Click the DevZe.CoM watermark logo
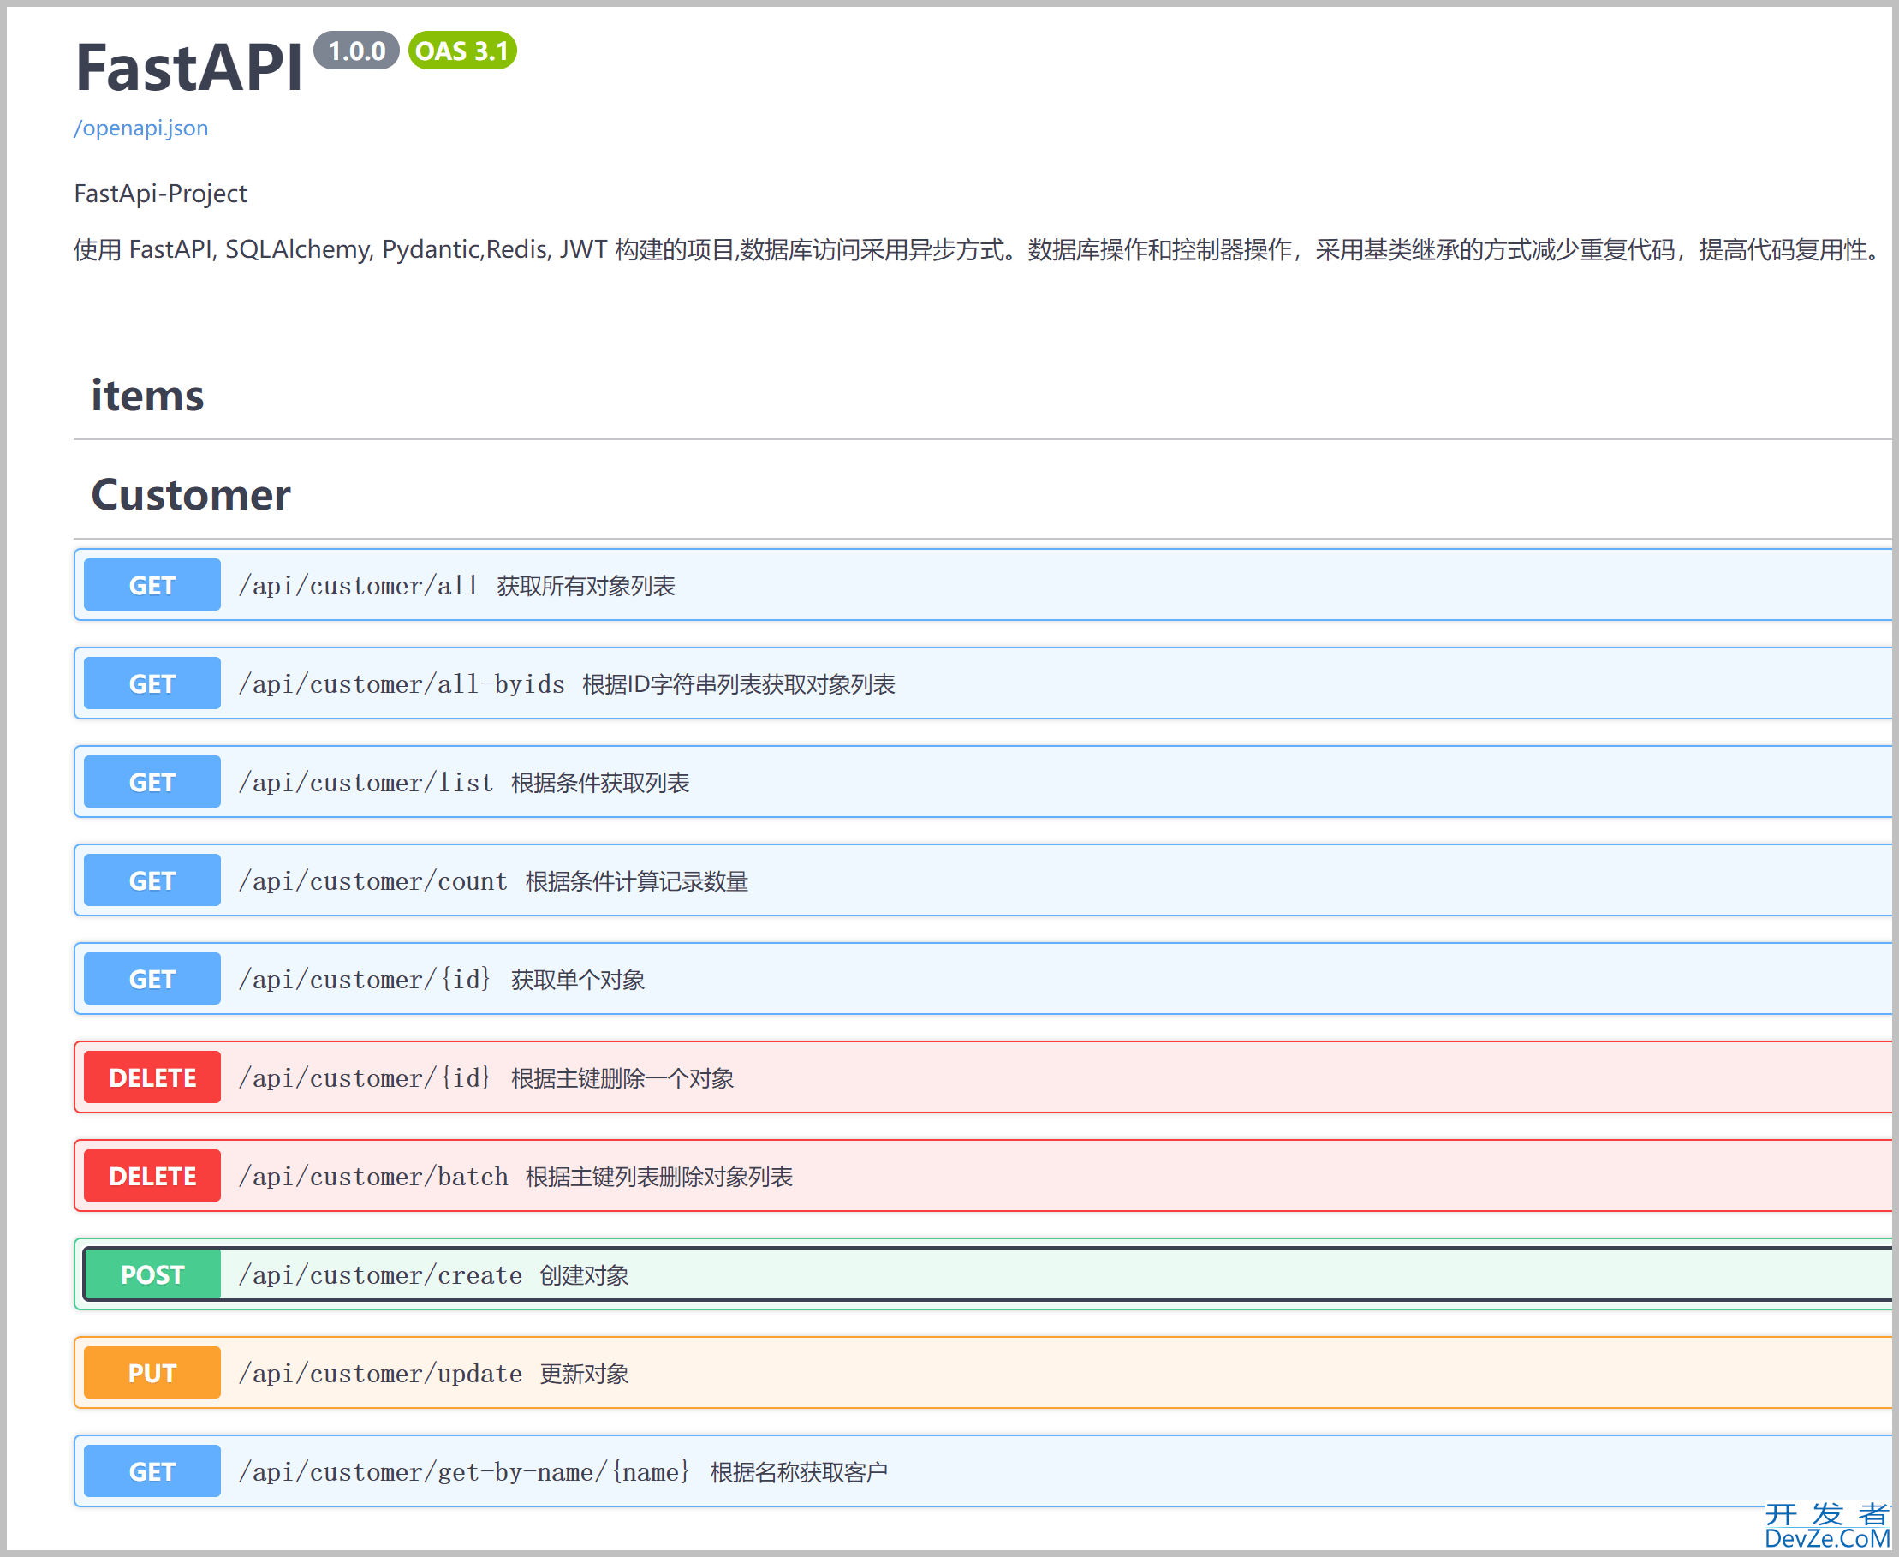This screenshot has height=1557, width=1899. pos(1826,1526)
